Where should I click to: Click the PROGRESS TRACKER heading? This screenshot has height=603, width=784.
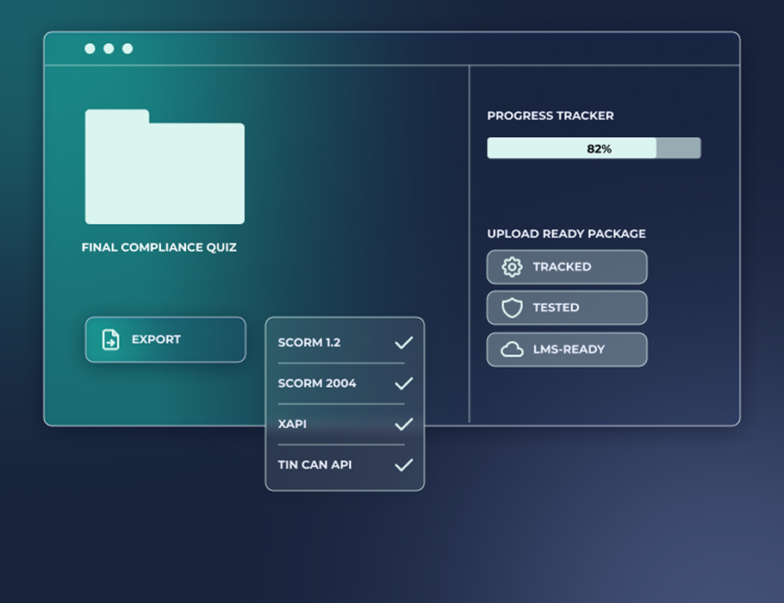pyautogui.click(x=551, y=115)
